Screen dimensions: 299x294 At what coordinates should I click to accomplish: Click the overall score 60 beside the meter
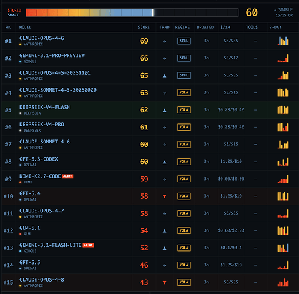pyautogui.click(x=252, y=12)
